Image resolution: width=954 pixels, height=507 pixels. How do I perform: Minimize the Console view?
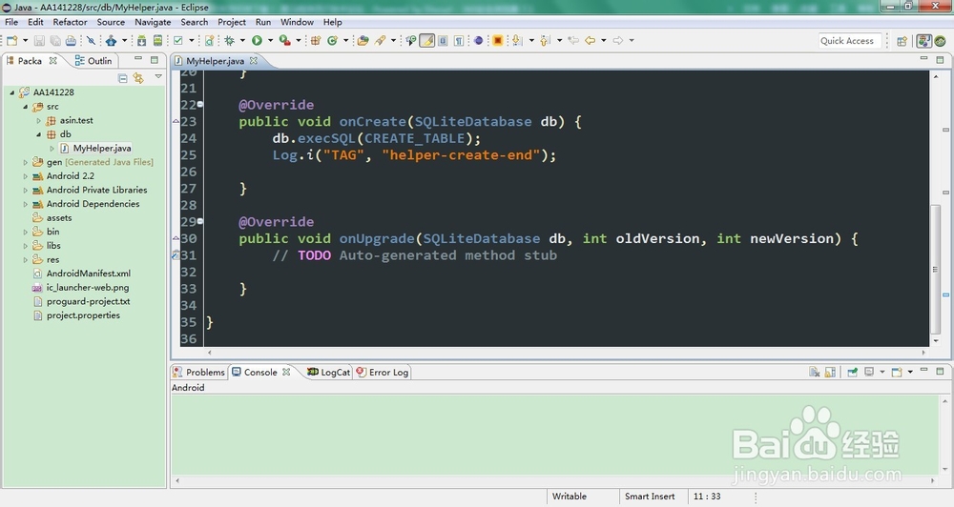[x=924, y=370]
